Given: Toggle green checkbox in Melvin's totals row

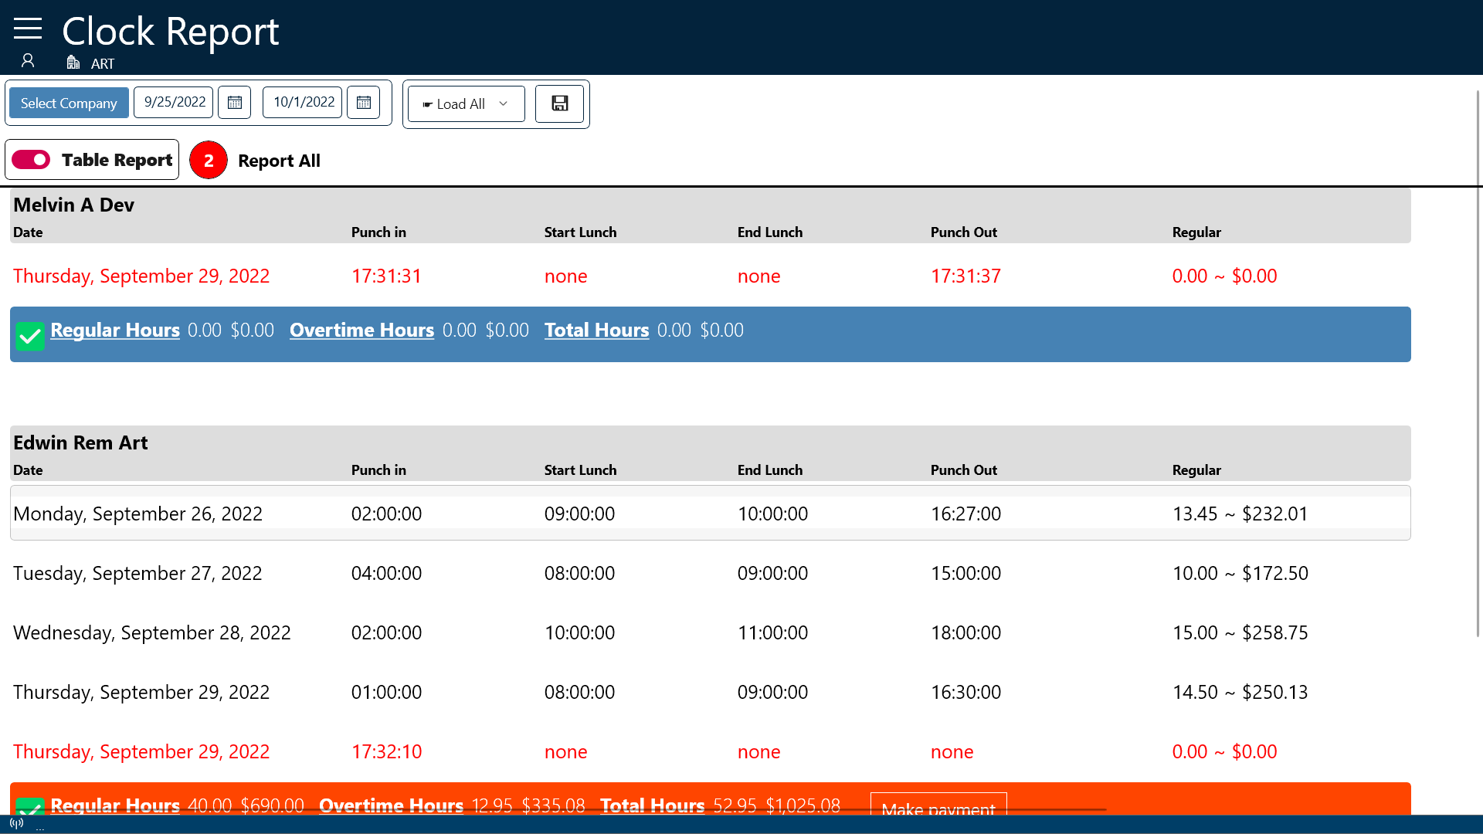Looking at the screenshot, I should [x=30, y=336].
